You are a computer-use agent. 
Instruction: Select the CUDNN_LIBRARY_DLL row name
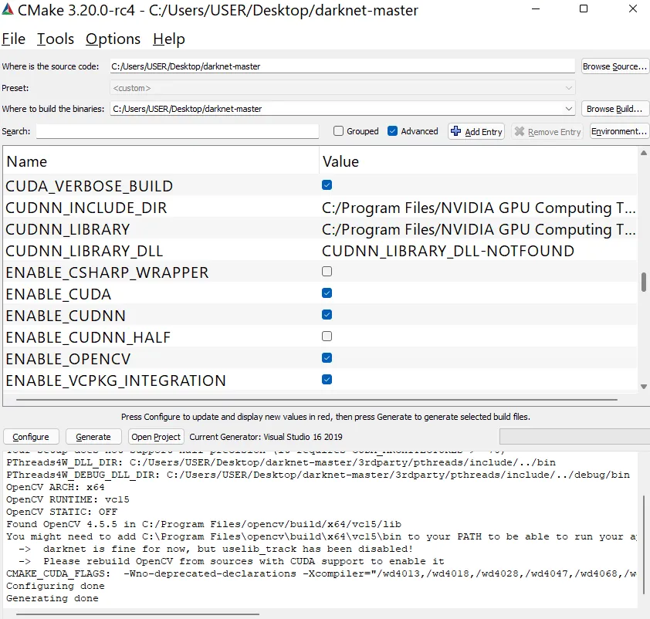(x=84, y=251)
